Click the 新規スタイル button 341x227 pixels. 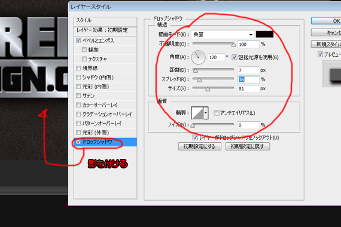(x=326, y=44)
